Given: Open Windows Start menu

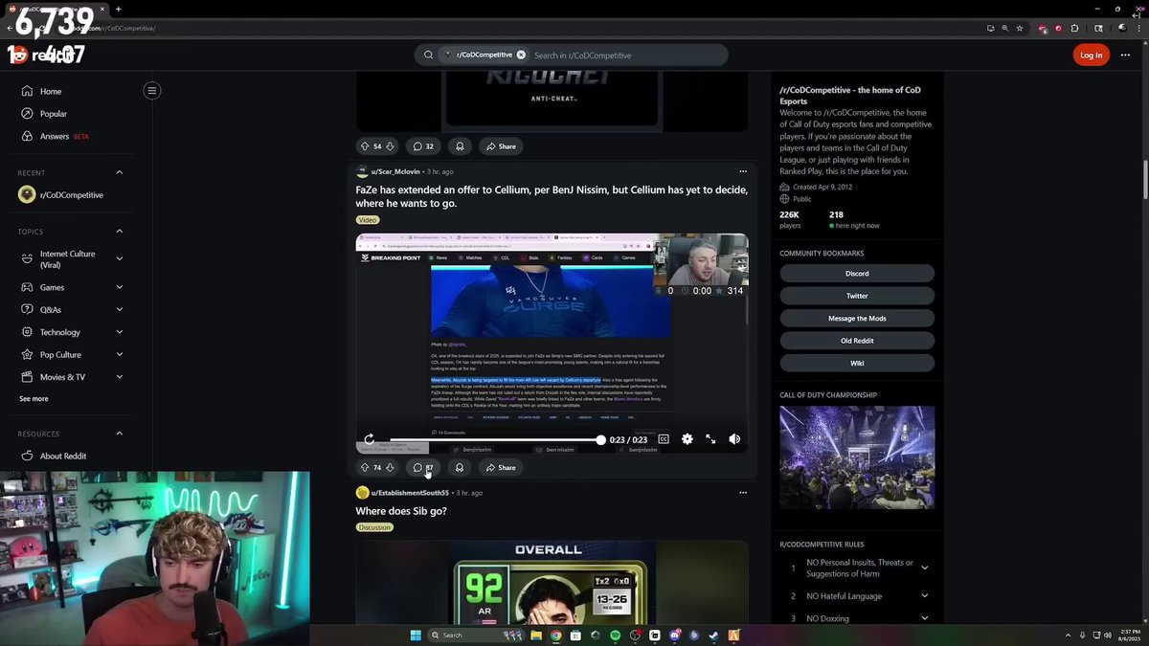Looking at the screenshot, I should (416, 635).
